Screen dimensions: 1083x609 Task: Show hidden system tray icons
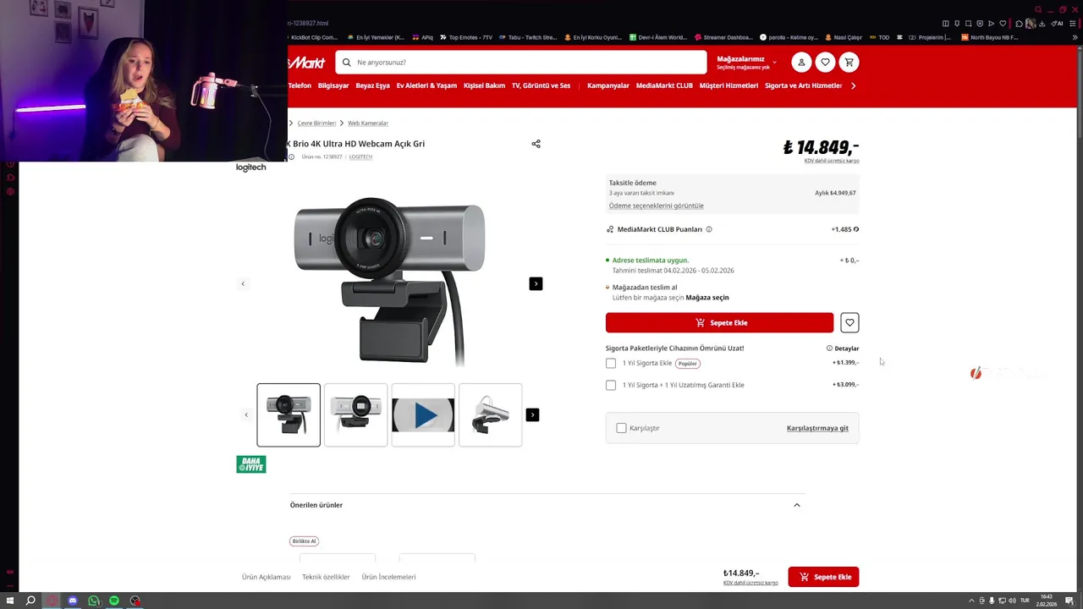tap(970, 601)
